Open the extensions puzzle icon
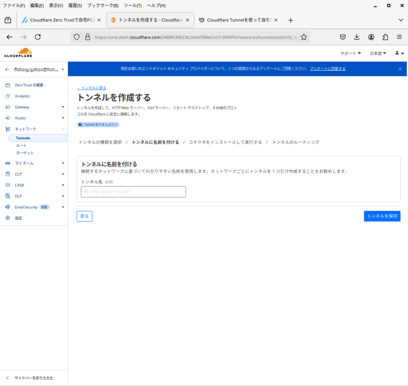This screenshot has height=386, width=408. point(386,37)
